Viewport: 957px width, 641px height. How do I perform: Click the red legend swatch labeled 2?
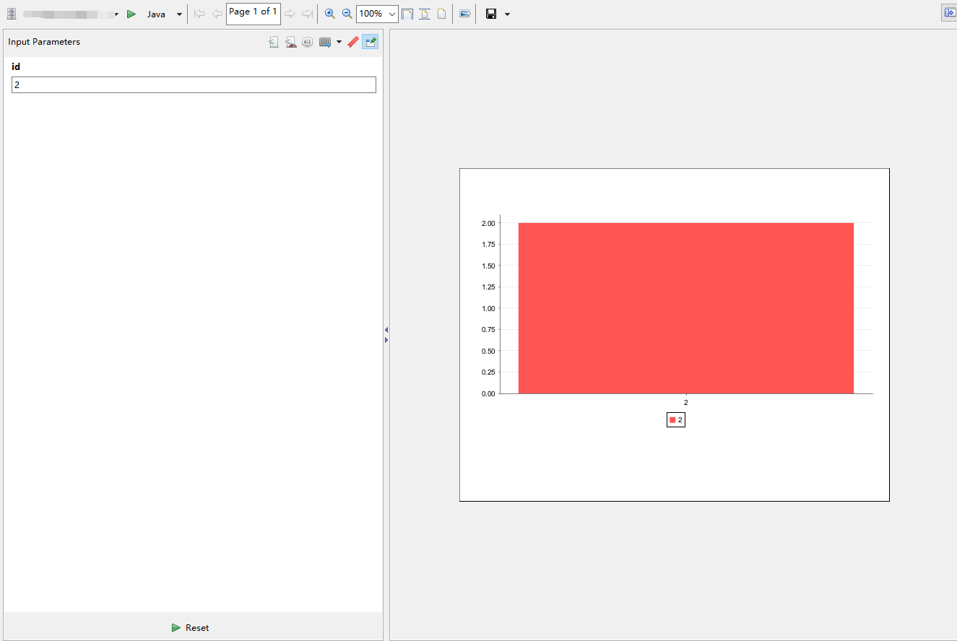click(672, 419)
